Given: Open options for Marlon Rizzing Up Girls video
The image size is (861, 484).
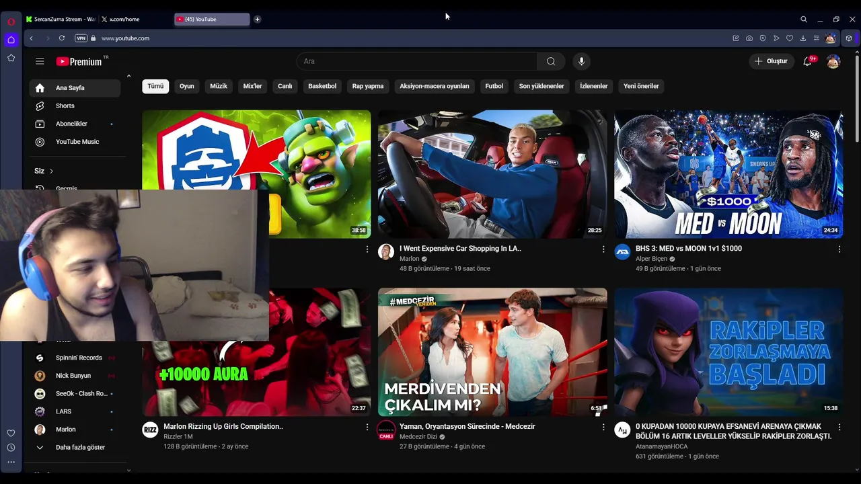Looking at the screenshot, I should [367, 427].
